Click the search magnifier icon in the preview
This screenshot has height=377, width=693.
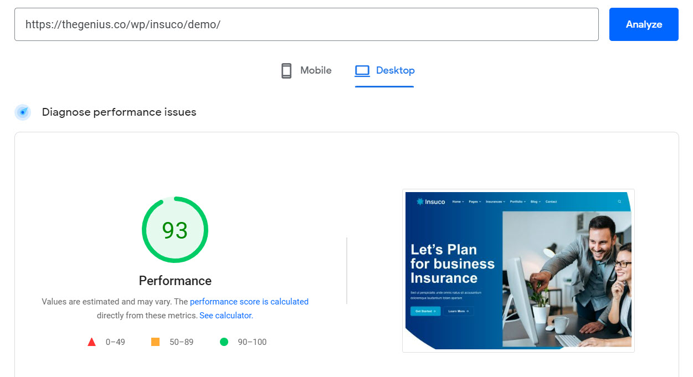coord(619,202)
